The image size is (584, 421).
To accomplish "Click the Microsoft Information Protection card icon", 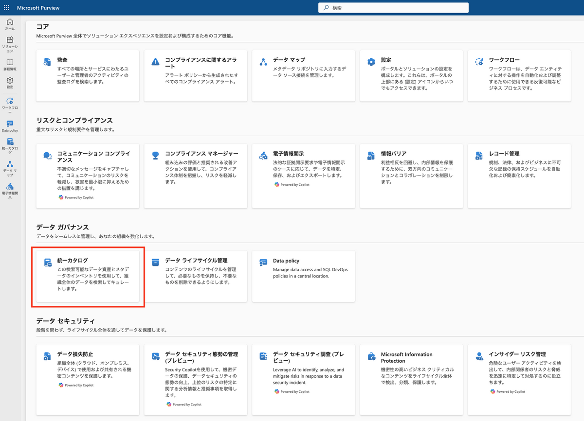I will coord(371,356).
